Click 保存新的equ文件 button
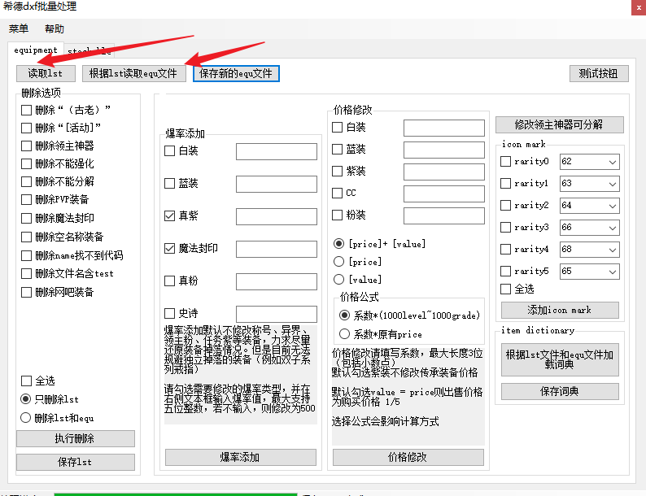Screen dimensions: 646x496 coord(236,73)
